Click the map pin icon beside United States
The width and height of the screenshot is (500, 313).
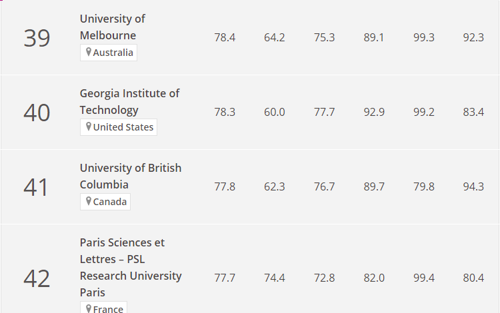coord(89,127)
